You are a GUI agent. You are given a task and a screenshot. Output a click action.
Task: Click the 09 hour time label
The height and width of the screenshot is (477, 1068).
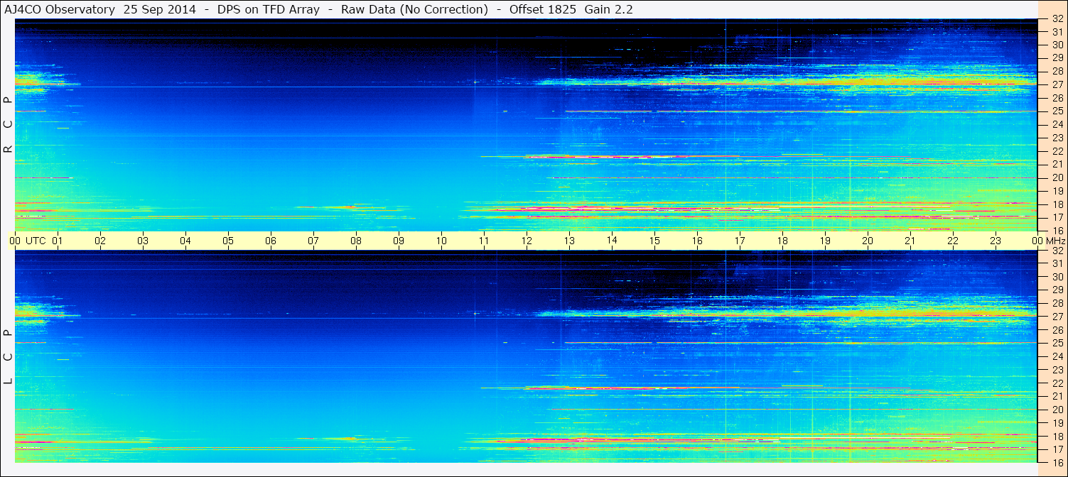point(399,241)
